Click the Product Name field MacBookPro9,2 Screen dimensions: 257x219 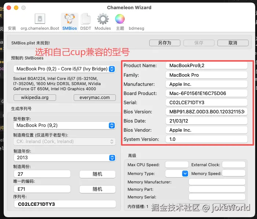[x=206, y=65]
